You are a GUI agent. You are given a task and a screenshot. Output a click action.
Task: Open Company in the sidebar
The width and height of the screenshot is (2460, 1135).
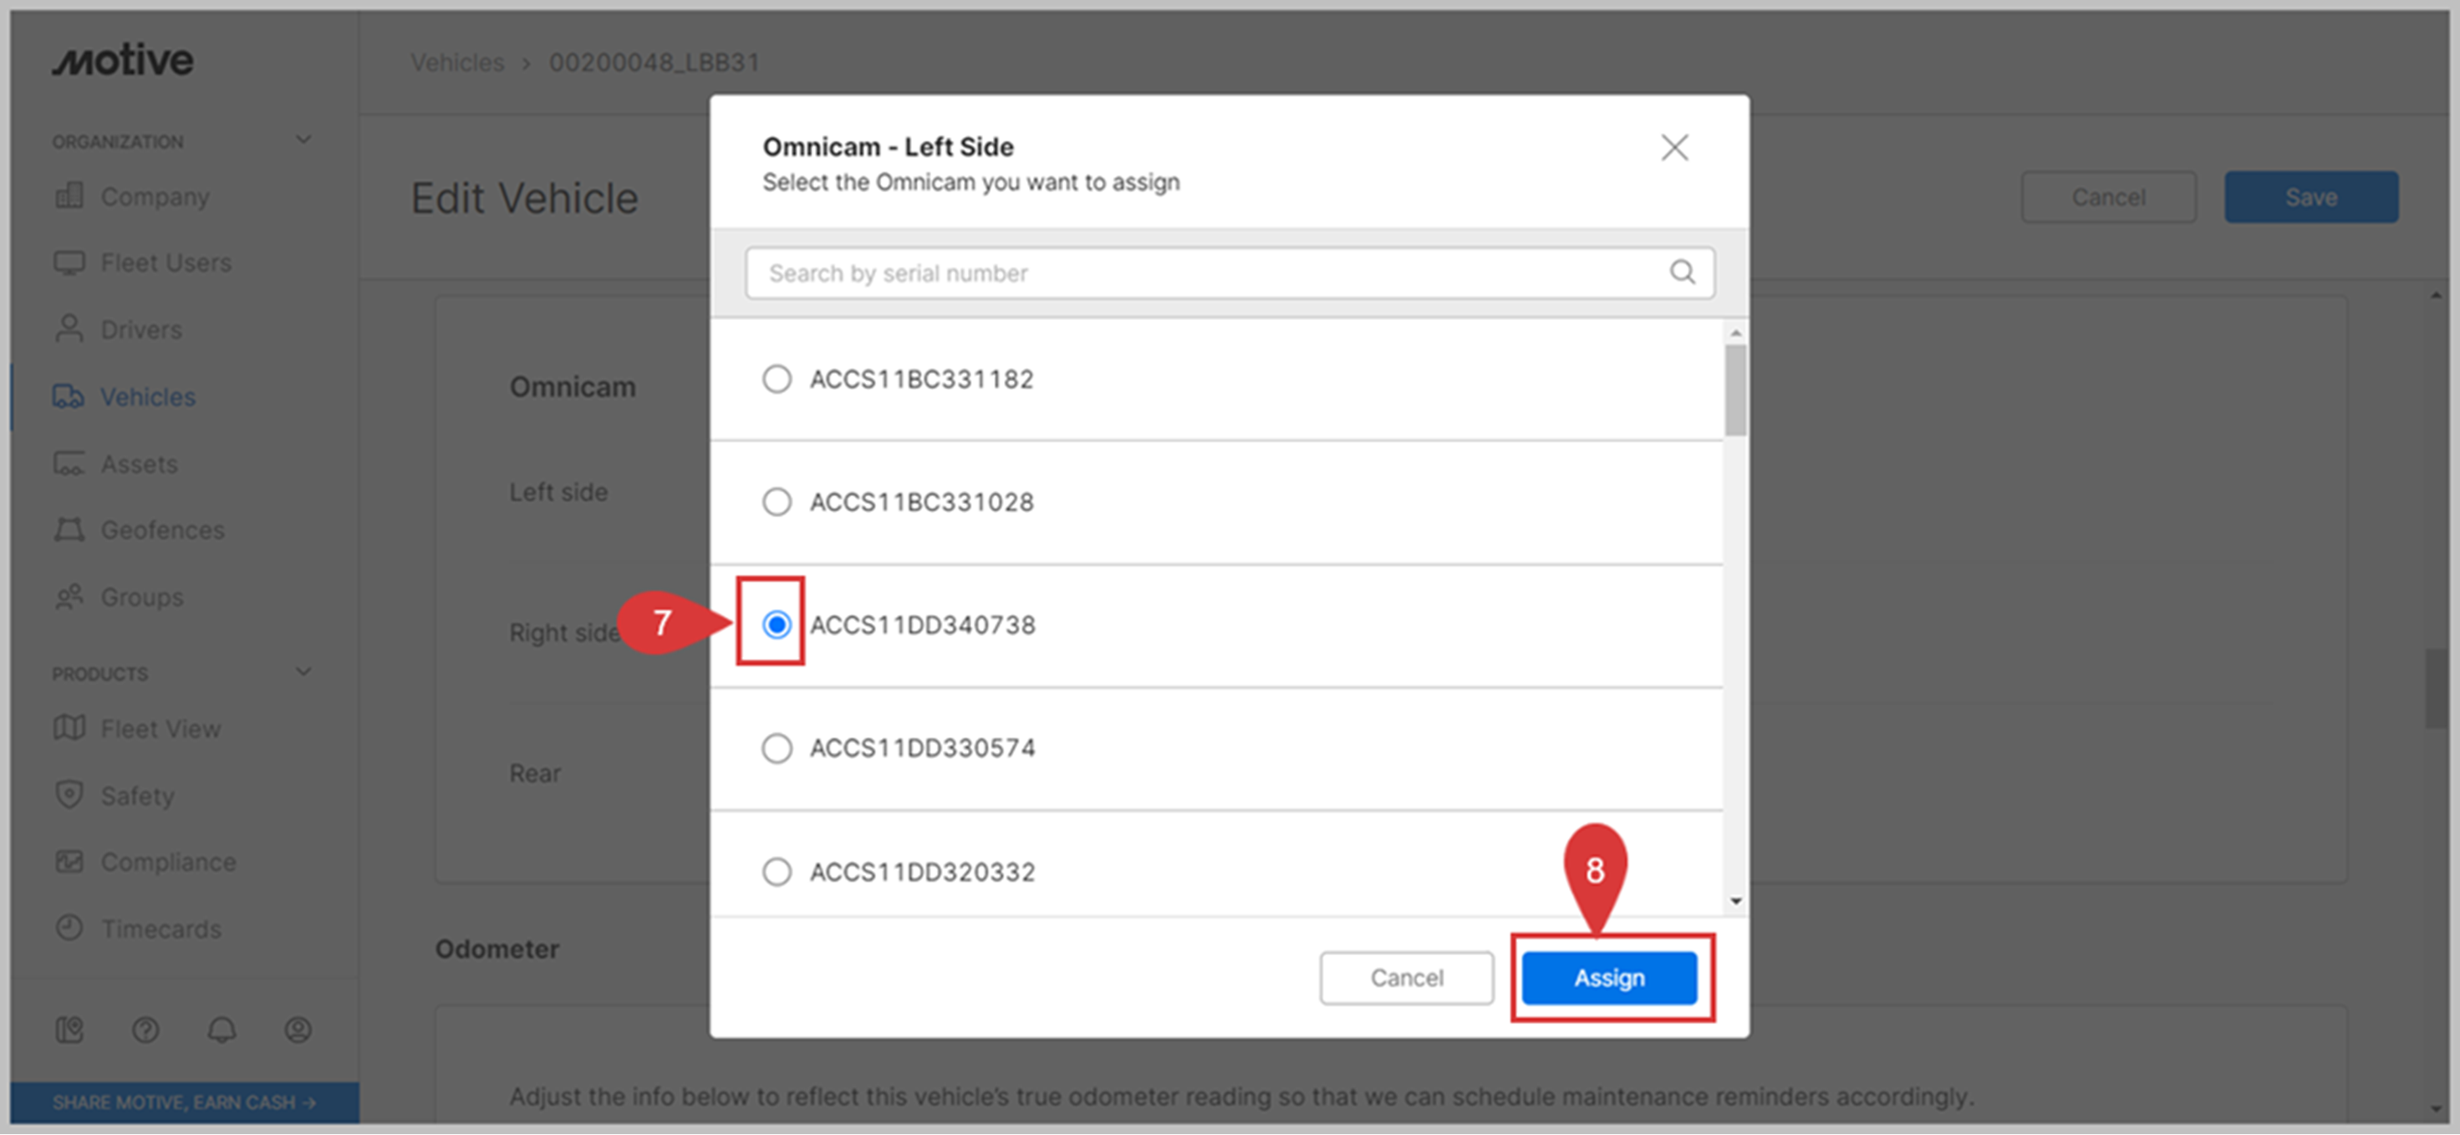155,196
